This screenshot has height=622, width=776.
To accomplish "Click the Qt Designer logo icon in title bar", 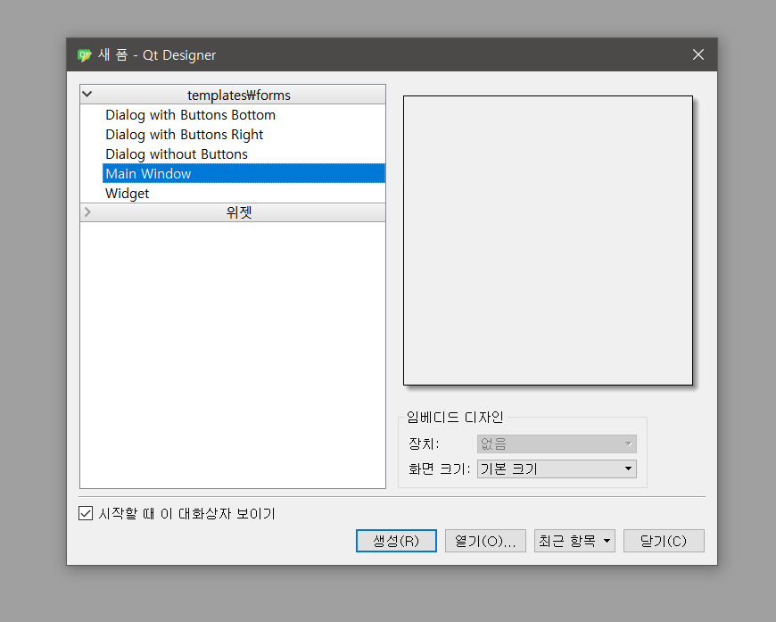I will (x=85, y=55).
